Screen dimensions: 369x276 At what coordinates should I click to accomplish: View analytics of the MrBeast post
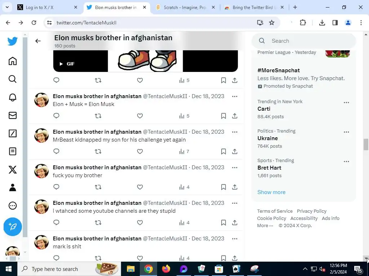[x=184, y=151]
